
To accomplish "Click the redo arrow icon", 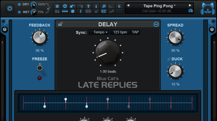I will click(80, 6).
